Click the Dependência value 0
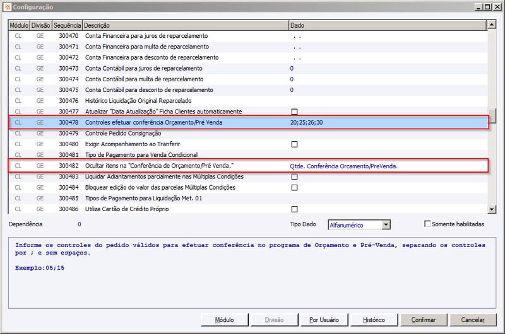Viewport: 505px width, 334px height. 80,224
